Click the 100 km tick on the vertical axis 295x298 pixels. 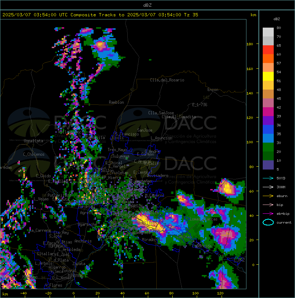coord(250,142)
